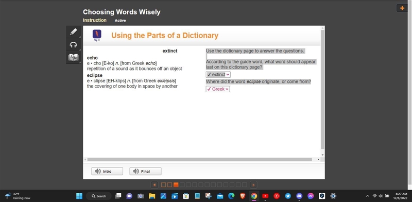Open the volume tray icon
The image size is (412, 202).
pyautogui.click(x=381, y=196)
